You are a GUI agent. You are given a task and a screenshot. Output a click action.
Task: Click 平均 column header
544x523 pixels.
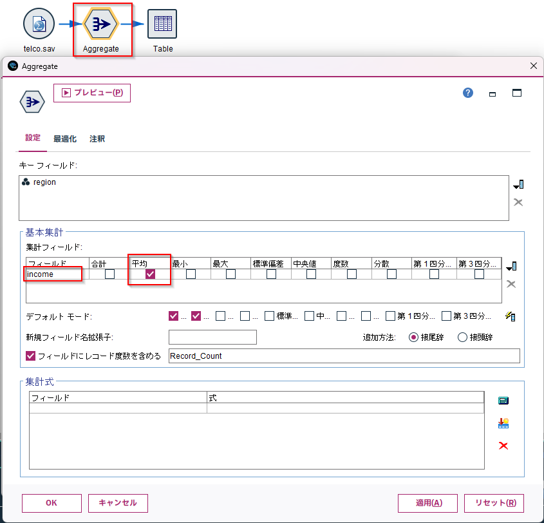coord(150,263)
